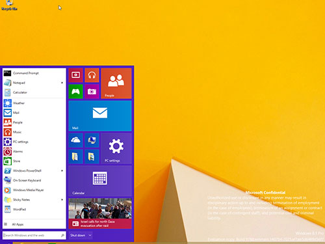The width and height of the screenshot is (325, 244).
Task: Open the Store app entry
Action: click(x=34, y=161)
